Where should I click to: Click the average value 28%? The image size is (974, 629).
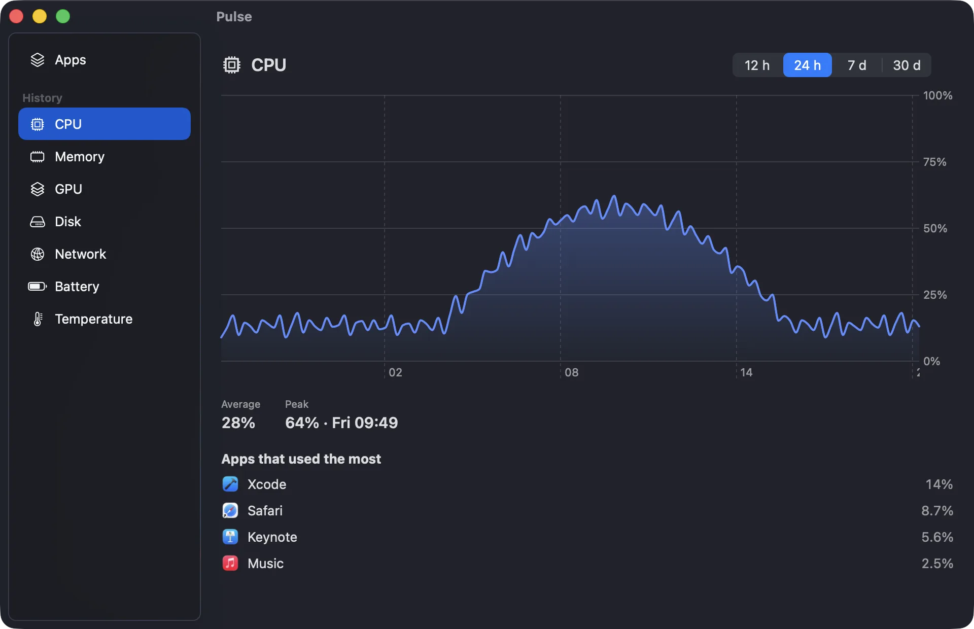[x=238, y=423]
